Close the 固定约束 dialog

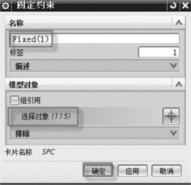(x=185, y=5)
